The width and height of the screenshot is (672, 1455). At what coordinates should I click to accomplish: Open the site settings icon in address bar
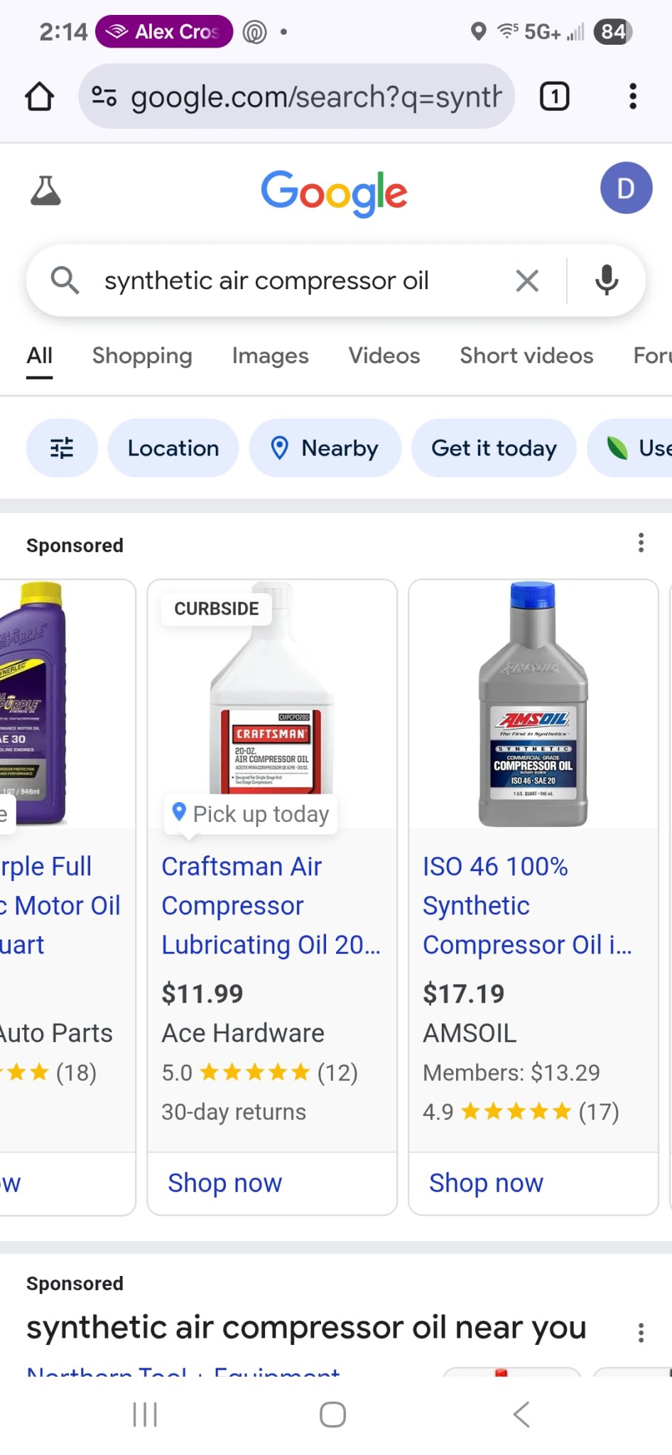(x=104, y=97)
